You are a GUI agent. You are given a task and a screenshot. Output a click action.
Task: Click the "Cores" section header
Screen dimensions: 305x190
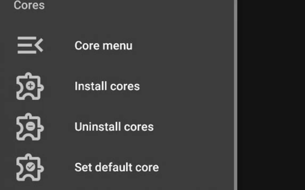[x=29, y=5]
